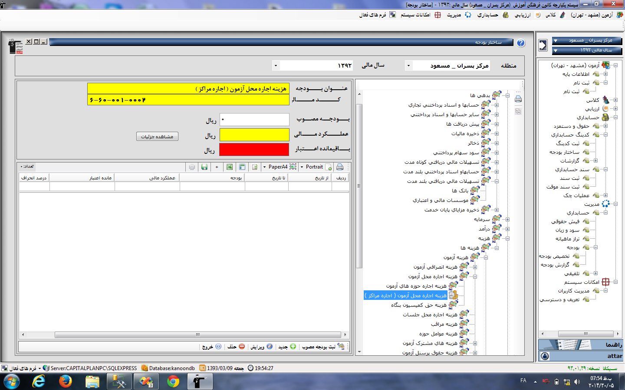Open the Portrait orientation dropdown

tap(302, 167)
